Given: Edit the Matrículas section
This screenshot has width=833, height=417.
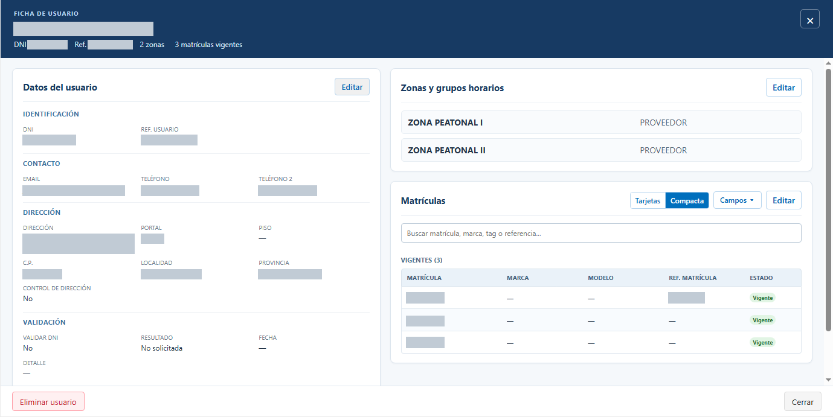Looking at the screenshot, I should 783,200.
